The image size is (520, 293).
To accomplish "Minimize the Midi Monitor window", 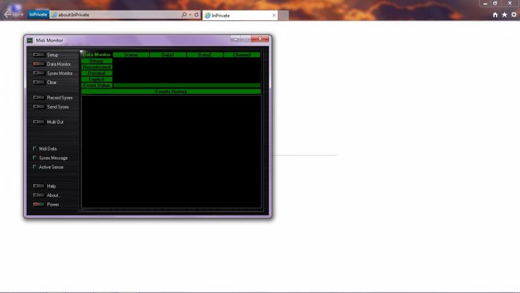I will point(235,39).
